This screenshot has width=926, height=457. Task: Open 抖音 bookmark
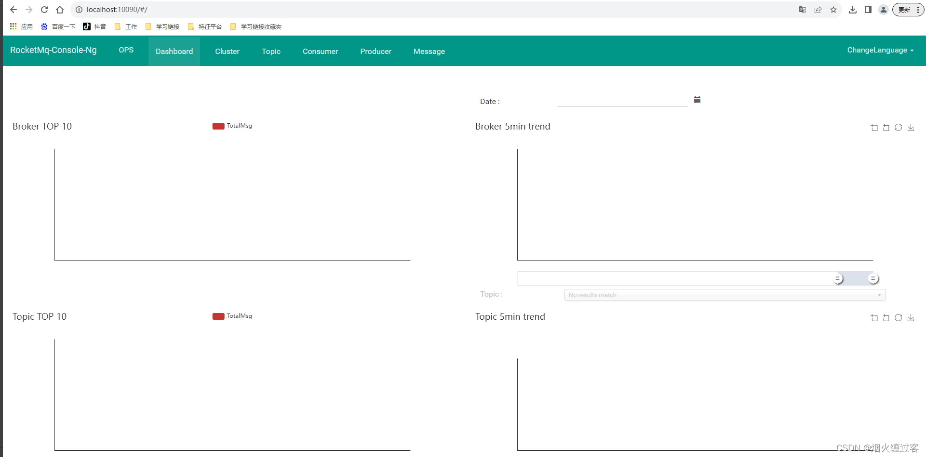pyautogui.click(x=94, y=26)
